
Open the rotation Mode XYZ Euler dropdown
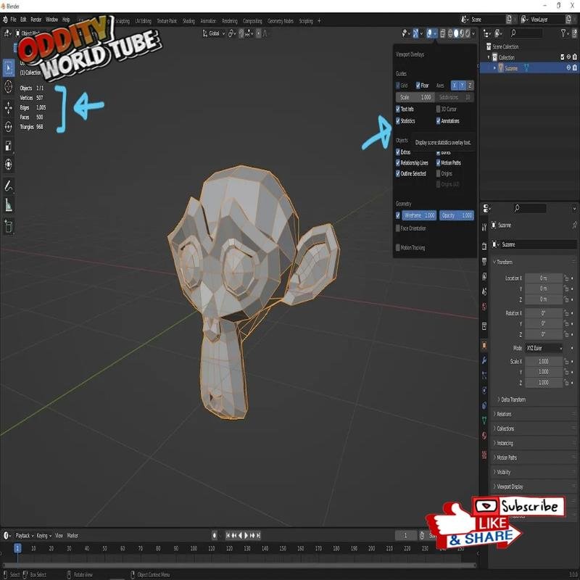click(x=544, y=348)
